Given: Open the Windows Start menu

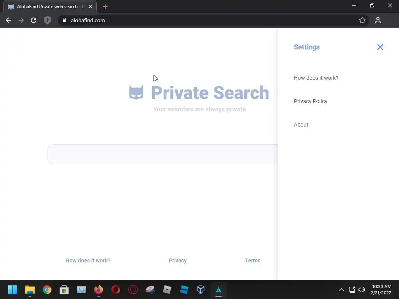Looking at the screenshot, I should coord(12,290).
